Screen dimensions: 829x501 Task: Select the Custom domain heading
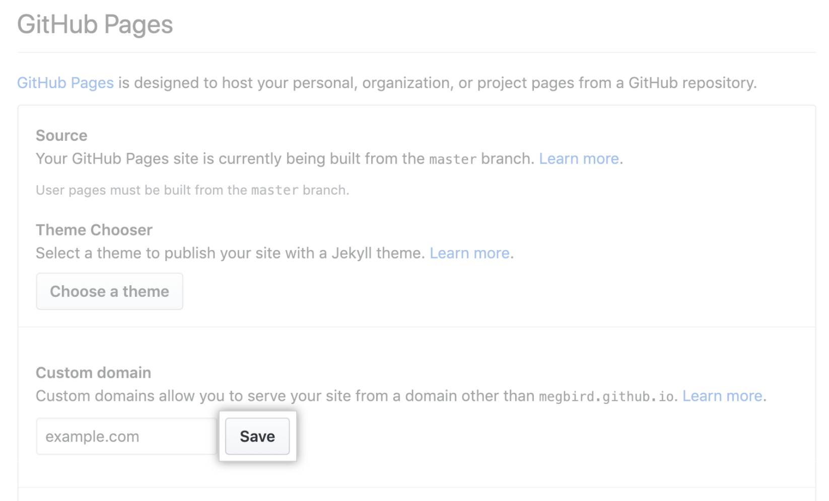pyautogui.click(x=94, y=373)
